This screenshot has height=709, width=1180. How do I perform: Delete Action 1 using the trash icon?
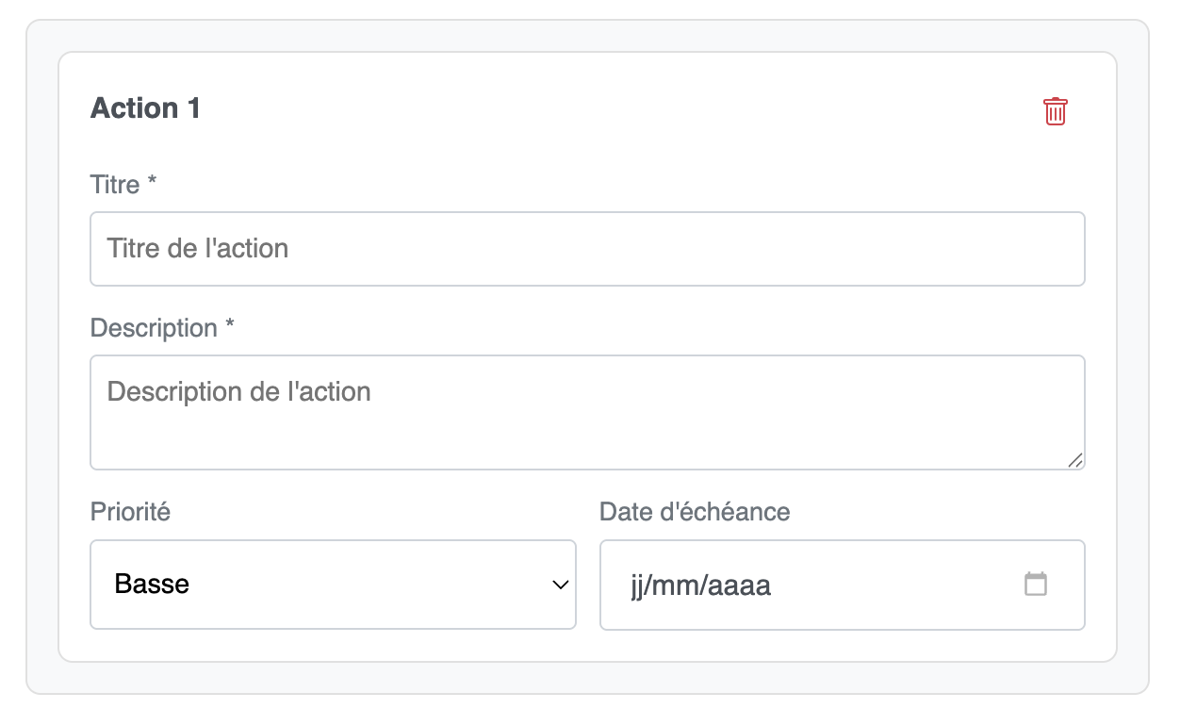point(1055,111)
